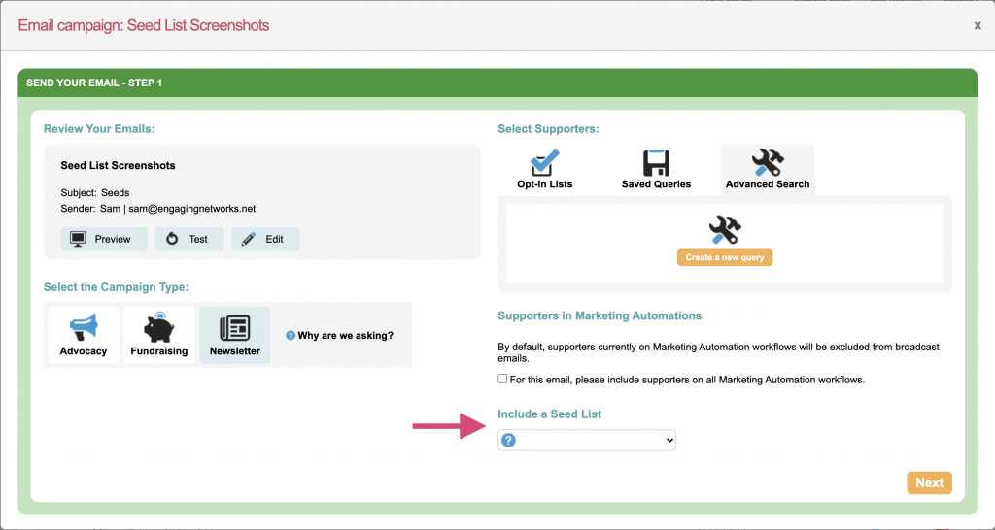The image size is (995, 530).
Task: Switch to the Advanced Search tab
Action: point(767,169)
